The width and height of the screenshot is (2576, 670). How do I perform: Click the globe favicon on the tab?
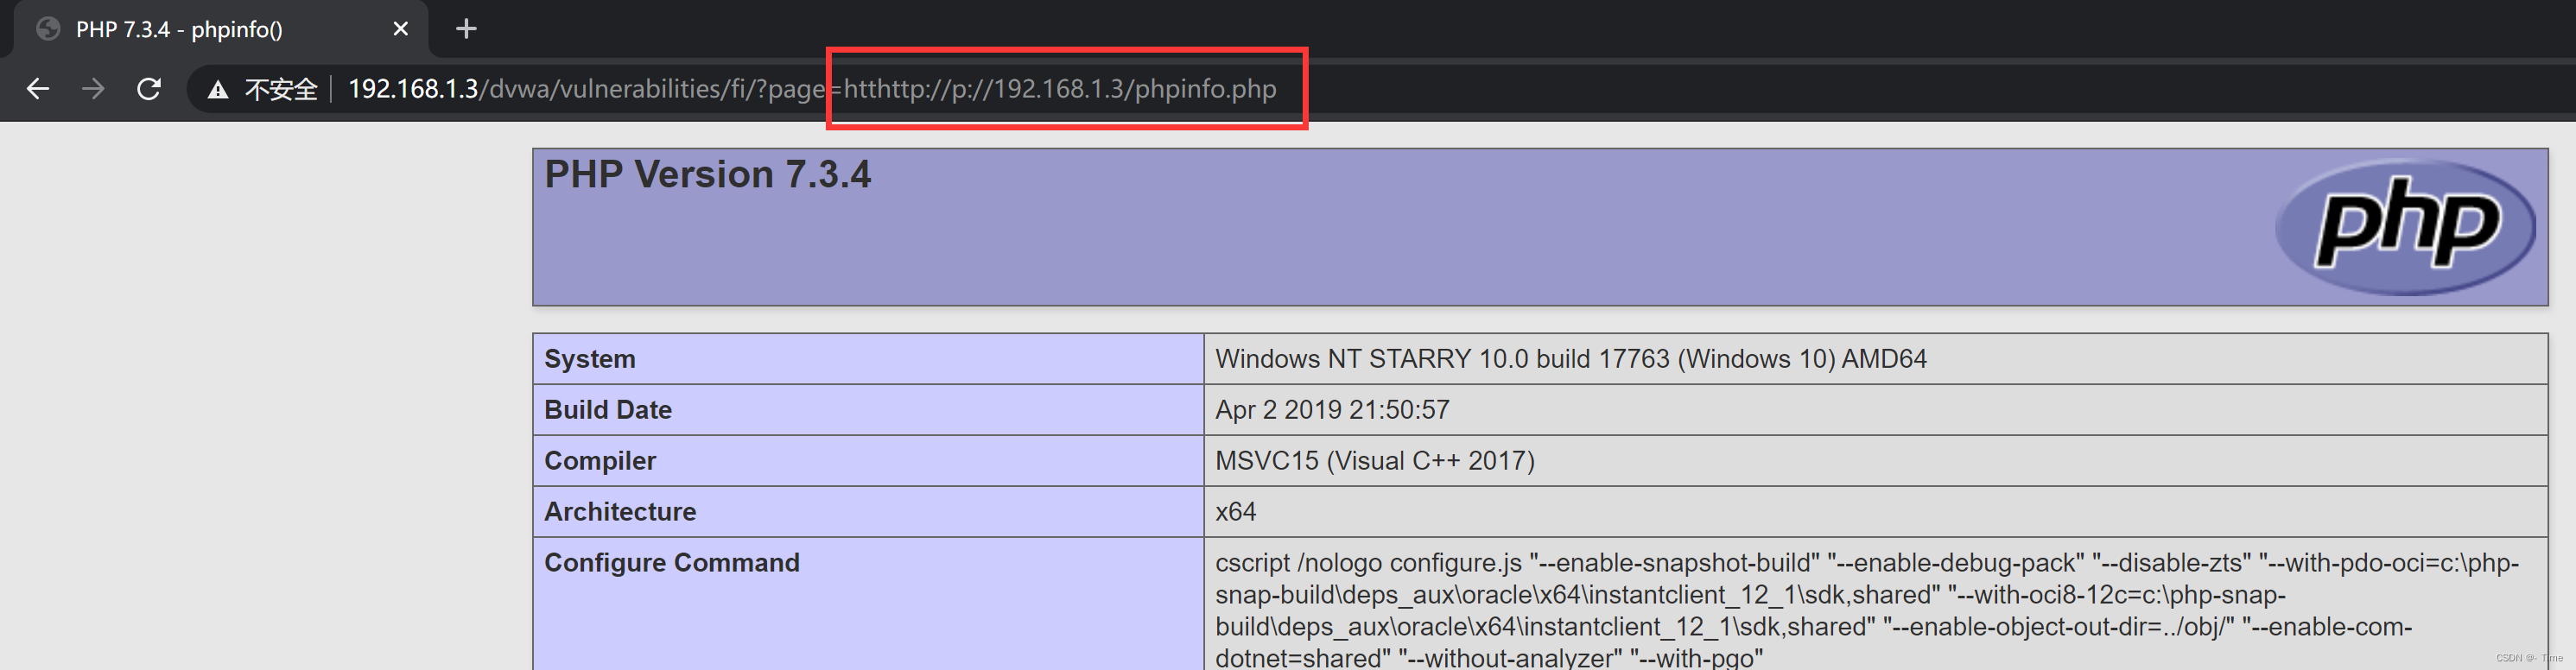[x=48, y=29]
